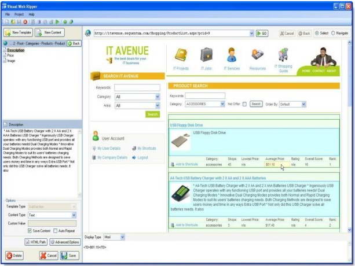This screenshot has height=266, width=355.
Task: Open the File menu
Action: pos(7,13)
